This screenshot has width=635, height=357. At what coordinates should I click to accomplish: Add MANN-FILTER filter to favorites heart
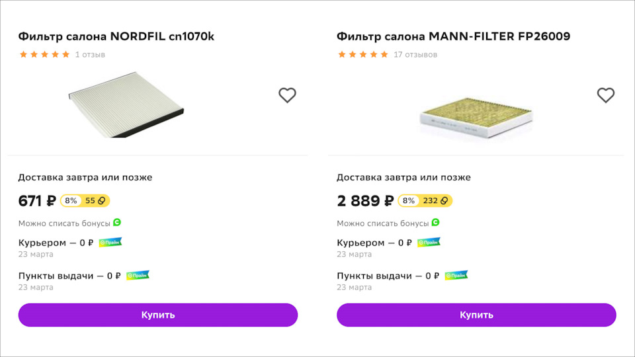606,95
